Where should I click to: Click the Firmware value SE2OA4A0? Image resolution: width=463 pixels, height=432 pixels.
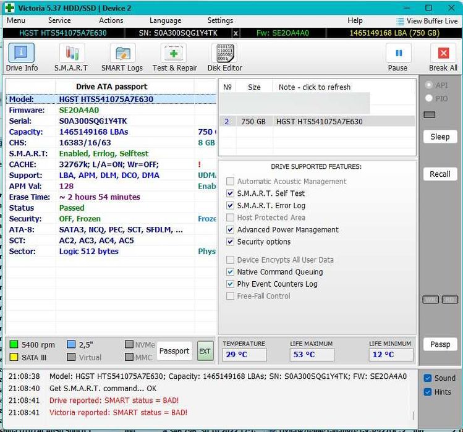[79, 110]
